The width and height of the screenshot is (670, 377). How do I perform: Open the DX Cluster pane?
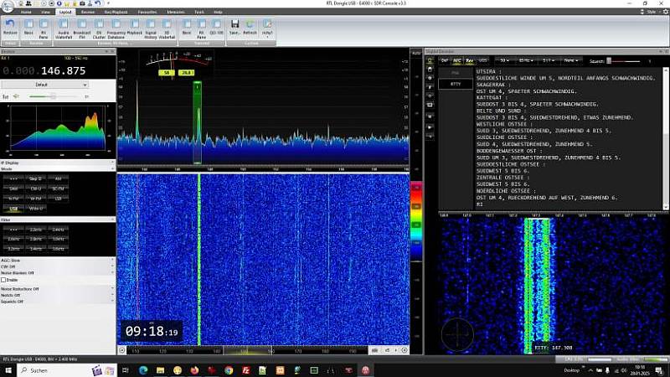(99, 28)
